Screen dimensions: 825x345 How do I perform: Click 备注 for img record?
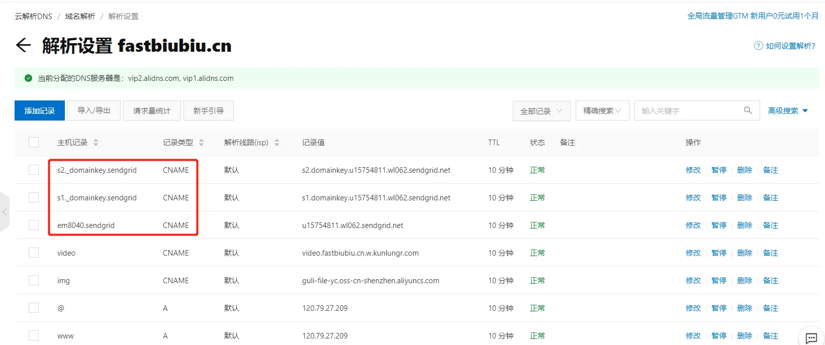coord(770,281)
